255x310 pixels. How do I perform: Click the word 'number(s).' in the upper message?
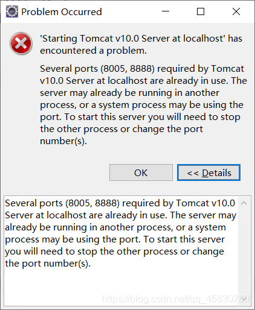coord(63,141)
